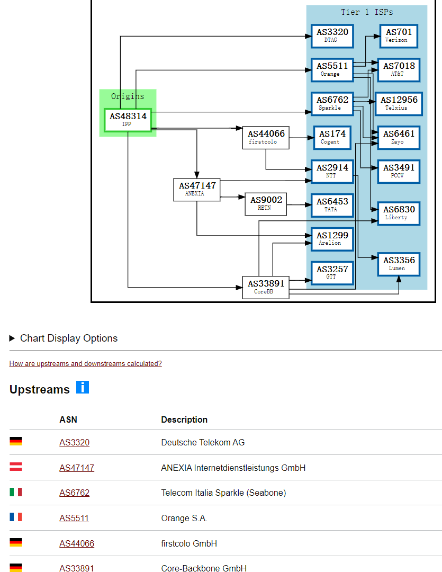Open the AS6762 link in the Upstreams table

pos(75,493)
